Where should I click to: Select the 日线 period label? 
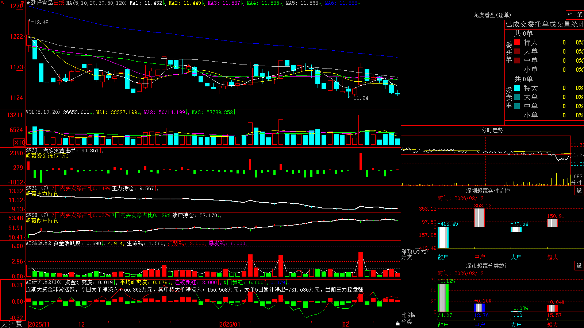coord(59,3)
